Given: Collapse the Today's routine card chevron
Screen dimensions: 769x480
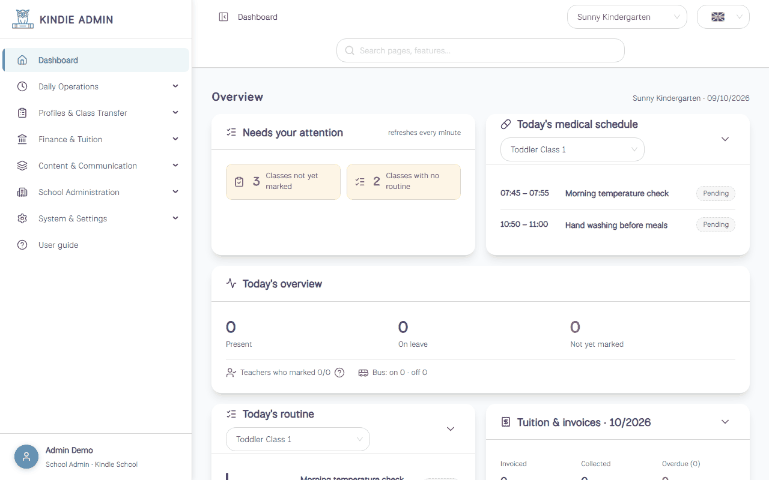Looking at the screenshot, I should 451,429.
